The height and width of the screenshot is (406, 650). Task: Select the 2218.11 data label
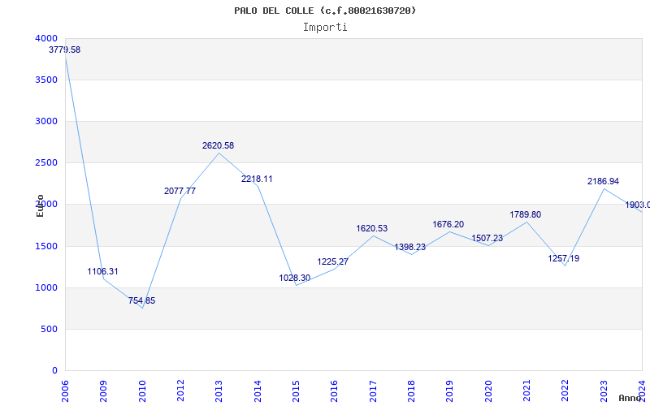(x=257, y=179)
